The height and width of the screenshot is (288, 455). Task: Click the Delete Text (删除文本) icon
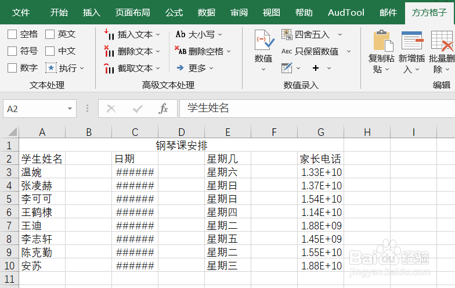tap(109, 51)
